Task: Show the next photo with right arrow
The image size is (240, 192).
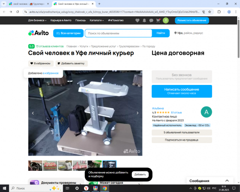Action: point(137,113)
